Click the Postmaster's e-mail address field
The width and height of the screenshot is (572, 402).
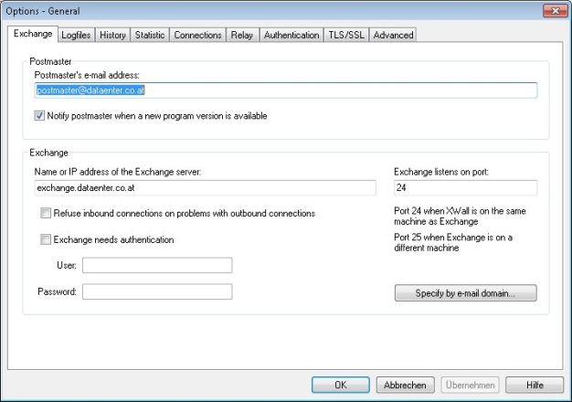[x=284, y=90]
